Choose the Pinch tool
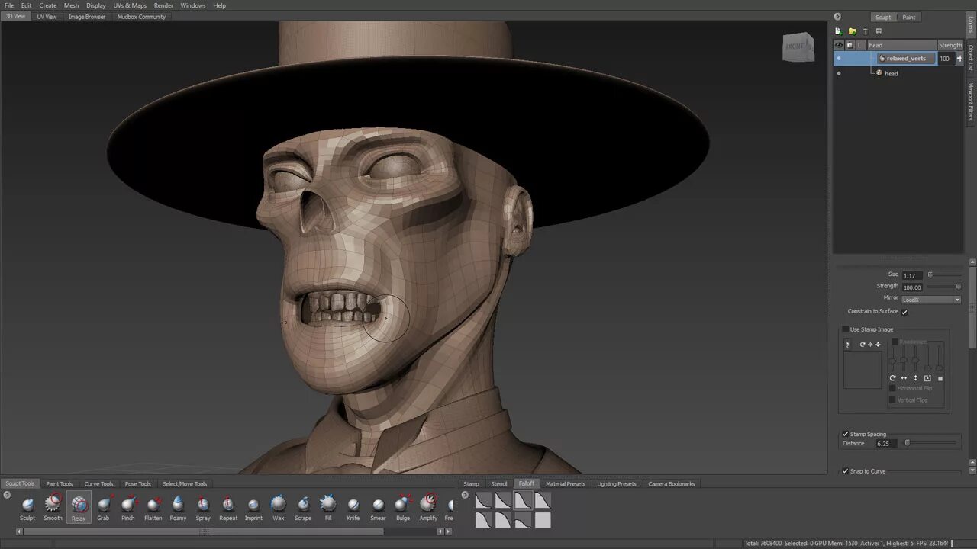This screenshot has width=977, height=549. 128,505
